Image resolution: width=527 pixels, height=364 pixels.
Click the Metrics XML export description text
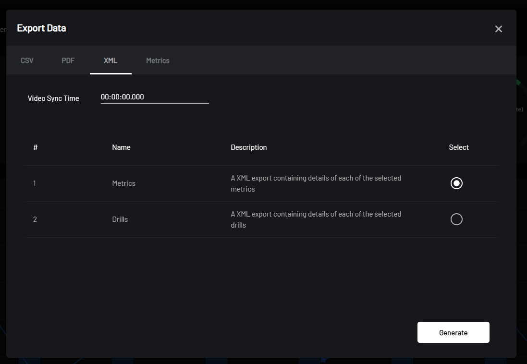[x=316, y=183]
